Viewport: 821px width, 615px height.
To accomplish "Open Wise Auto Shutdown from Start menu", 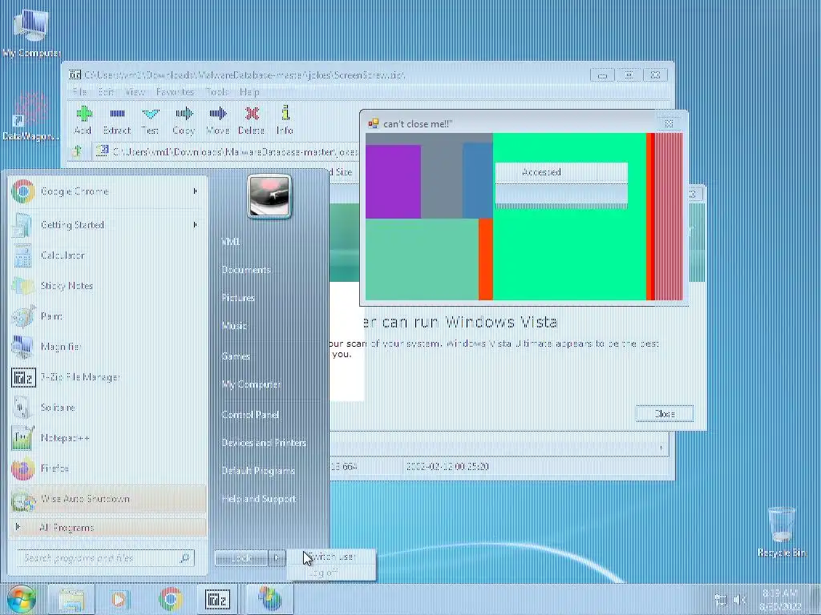I will 108,499.
